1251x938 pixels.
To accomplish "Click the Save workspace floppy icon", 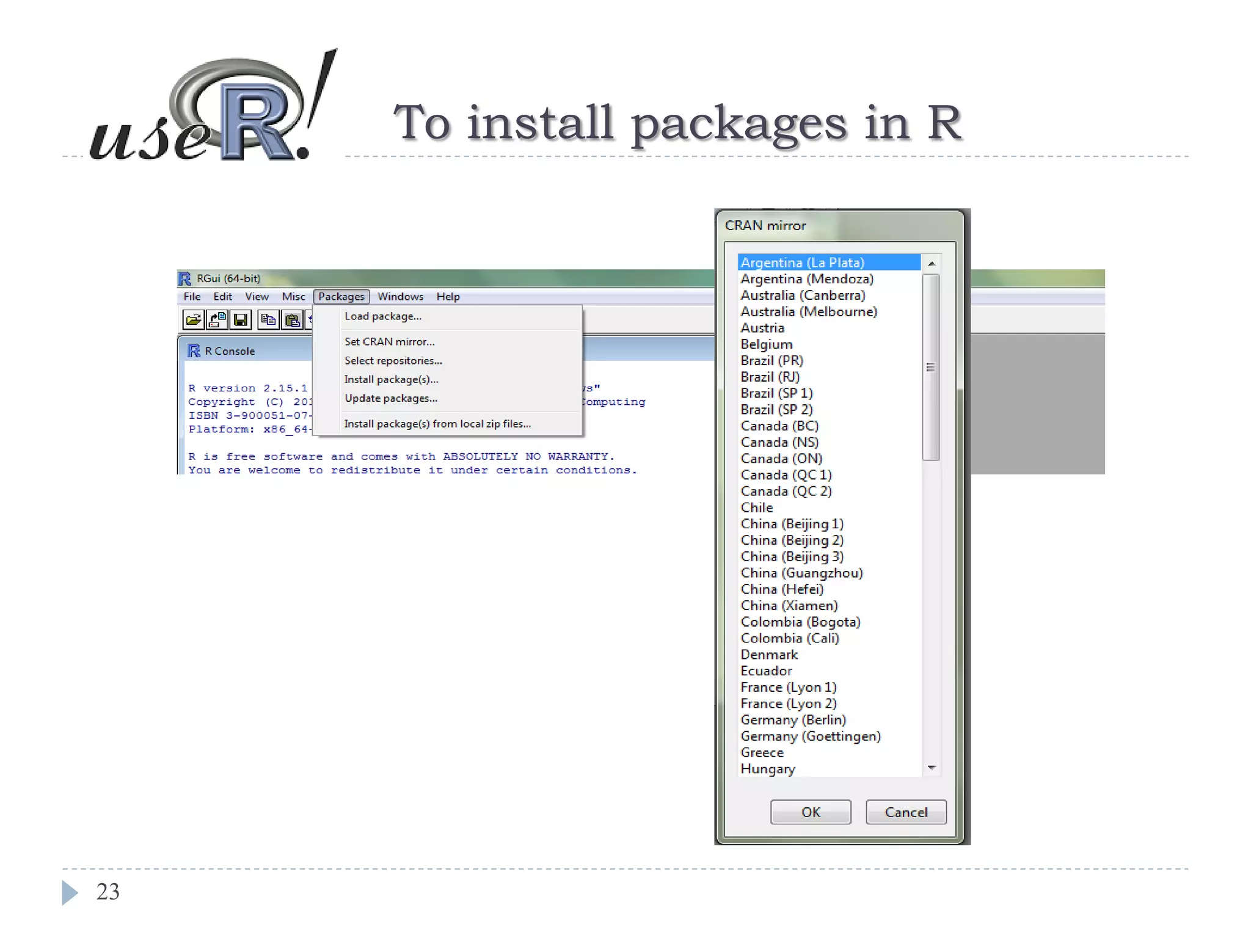I will (241, 319).
